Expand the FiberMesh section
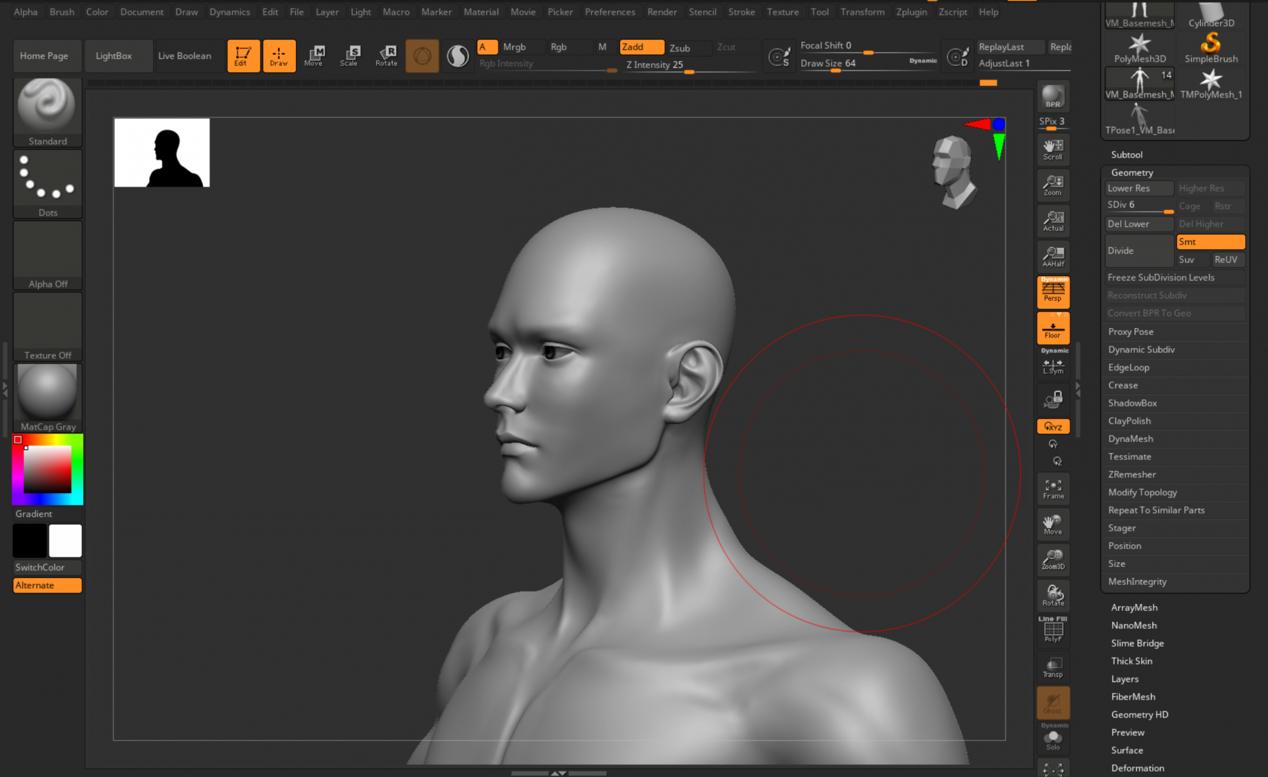Viewport: 1268px width, 777px height. (1133, 696)
